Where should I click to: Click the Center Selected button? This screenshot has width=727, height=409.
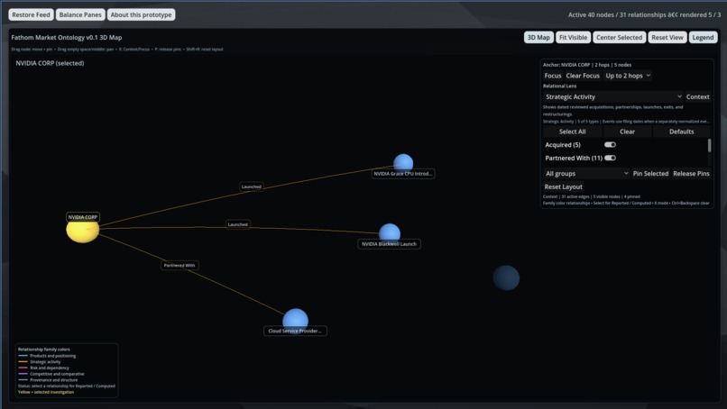click(619, 38)
